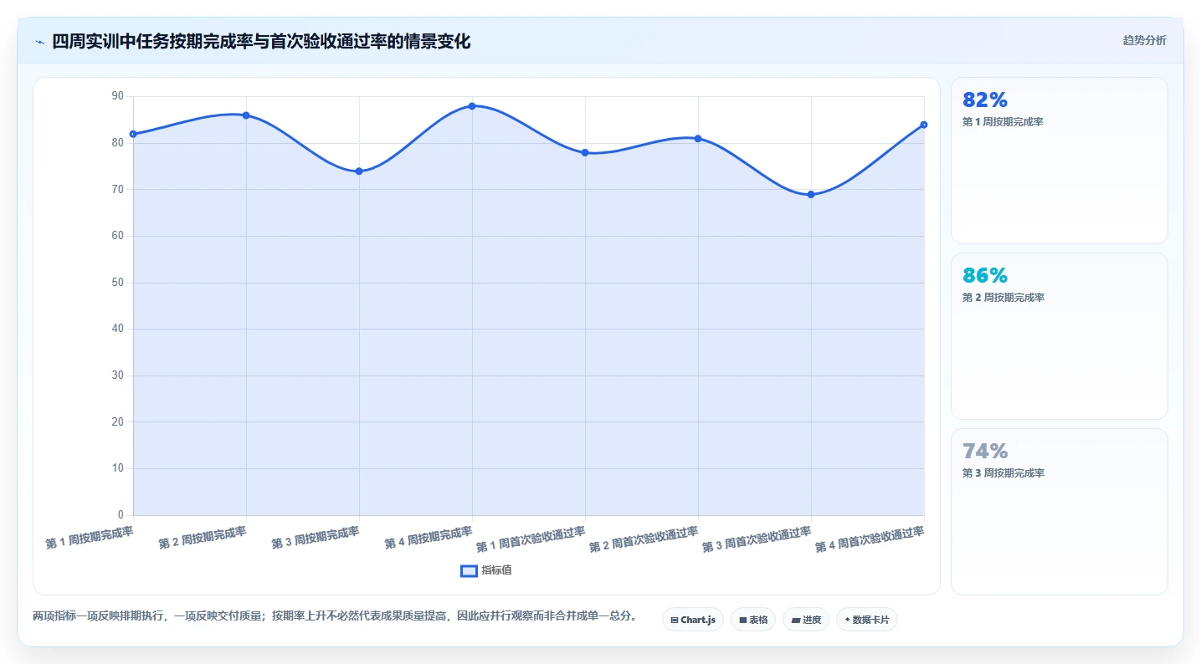This screenshot has width=1201, height=664.
Task: Select the 数据卡片 tag chip
Action: [x=867, y=620]
